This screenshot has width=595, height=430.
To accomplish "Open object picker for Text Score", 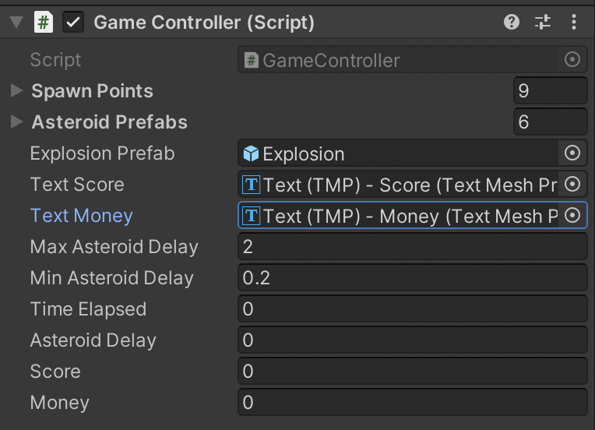I will coord(572,185).
